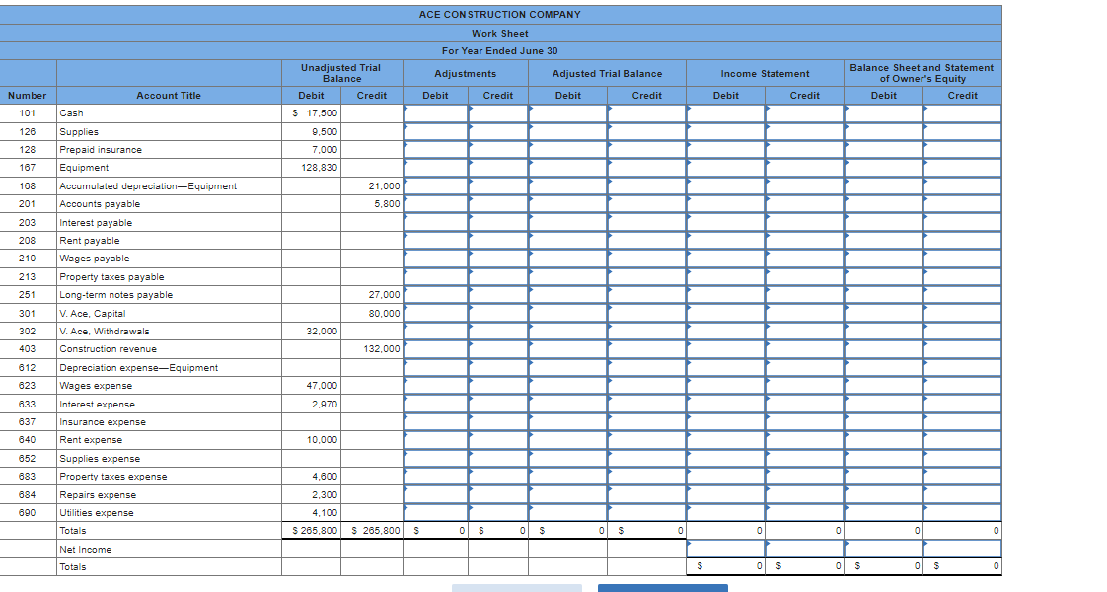Click the Adjustments Credit cell for Supplies
Screen dimensions: 1107x592
[498, 131]
